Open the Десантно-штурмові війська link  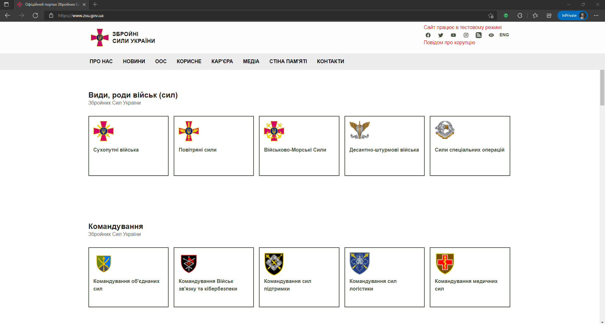(x=384, y=150)
